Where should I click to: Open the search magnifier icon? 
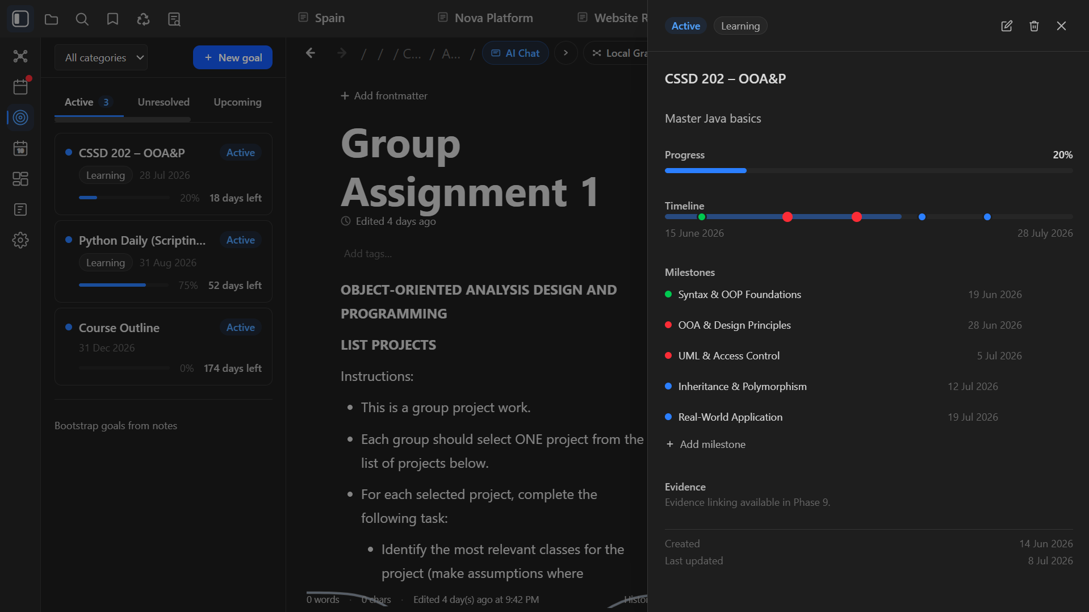tap(82, 19)
